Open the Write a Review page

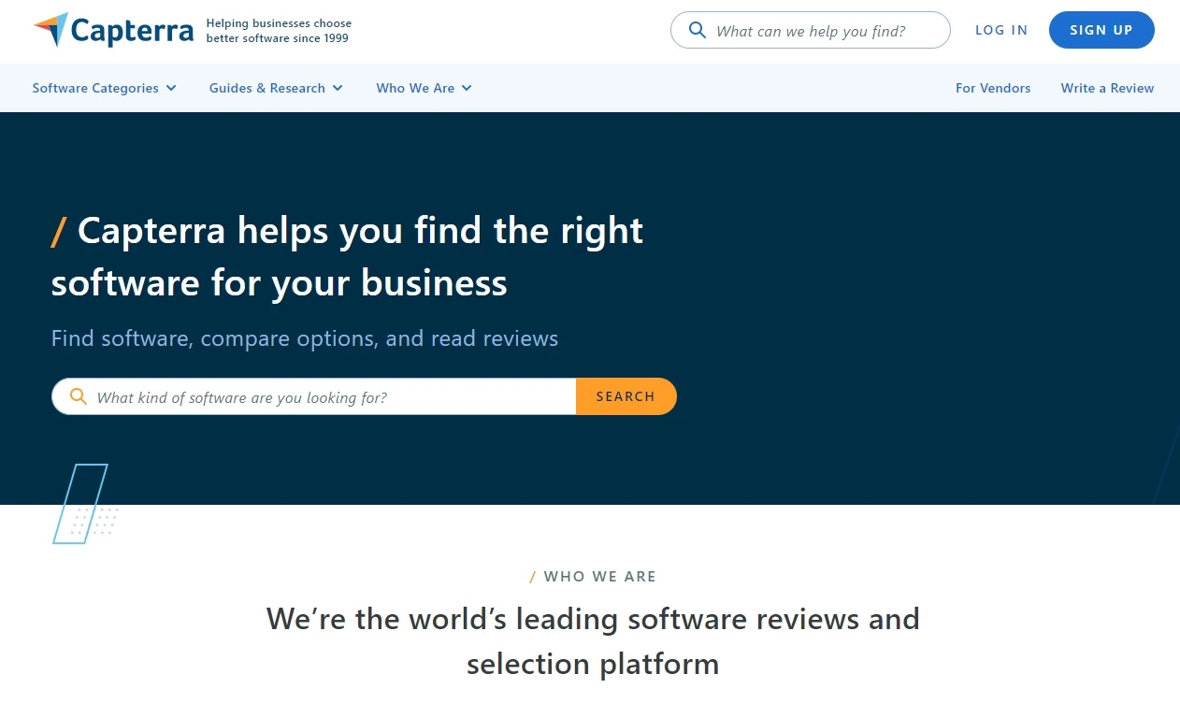coord(1107,87)
